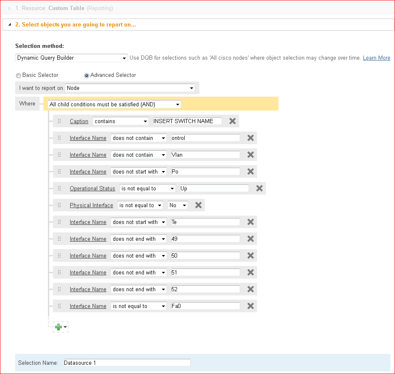Delete the condition ending with 50
Image resolution: width=395 pixels, height=374 pixels.
click(250, 255)
